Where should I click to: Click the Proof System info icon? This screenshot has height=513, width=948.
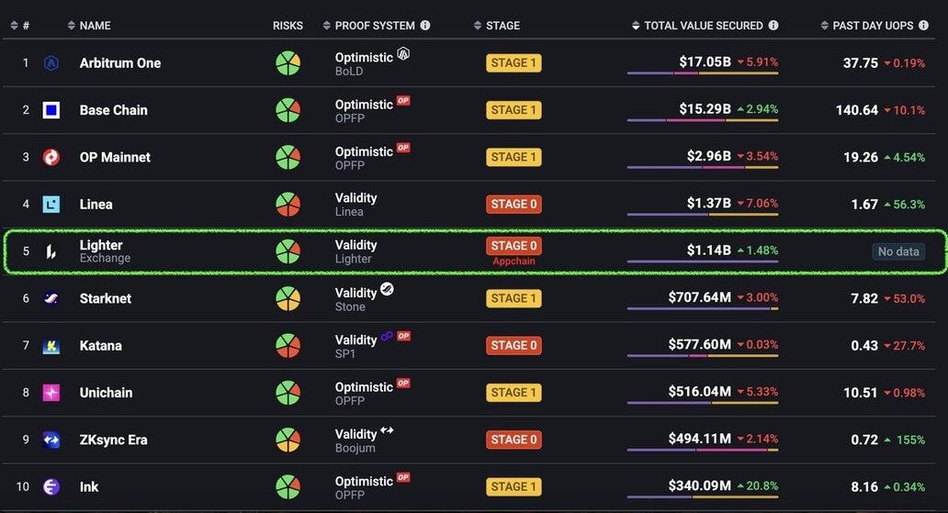pos(425,26)
